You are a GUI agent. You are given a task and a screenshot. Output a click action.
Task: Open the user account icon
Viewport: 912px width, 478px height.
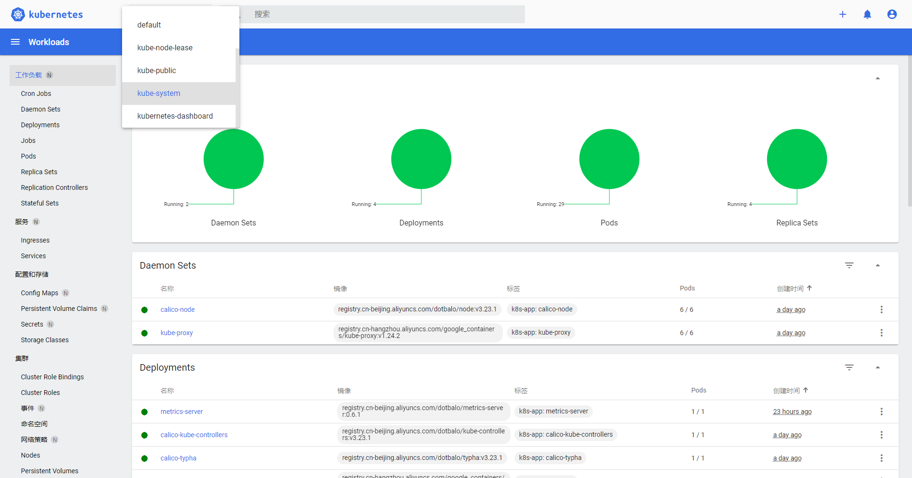[892, 14]
